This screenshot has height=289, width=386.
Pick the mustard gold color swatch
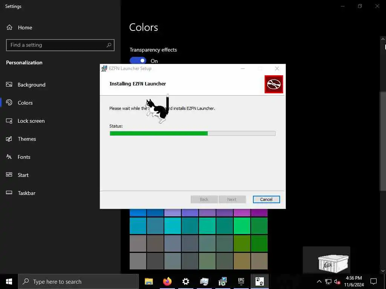[242, 261]
